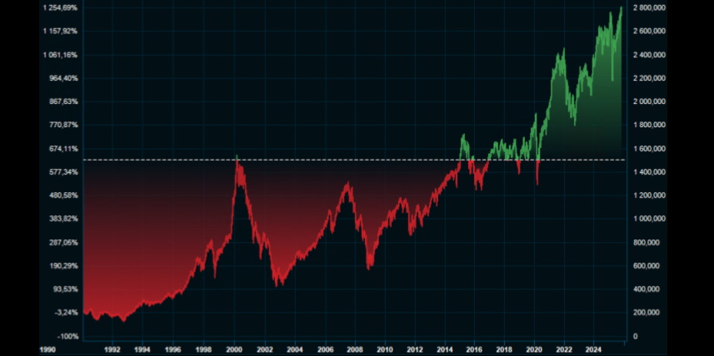Screen dimensions: 714x356
Task: Click the 674,11% percentage axis label
Action: [63, 149]
